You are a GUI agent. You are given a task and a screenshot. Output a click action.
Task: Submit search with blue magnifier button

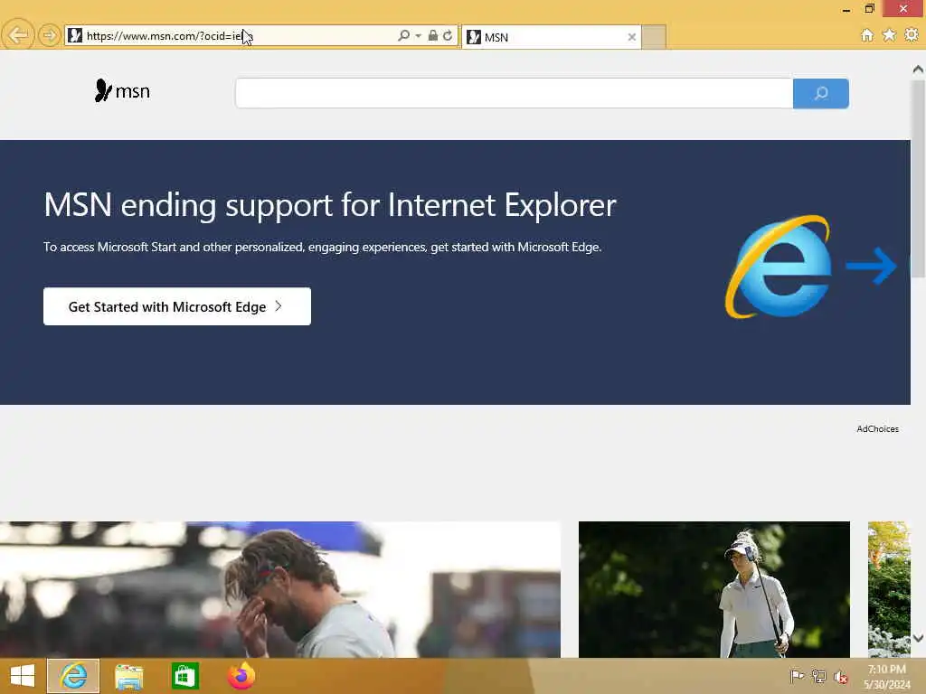(821, 93)
